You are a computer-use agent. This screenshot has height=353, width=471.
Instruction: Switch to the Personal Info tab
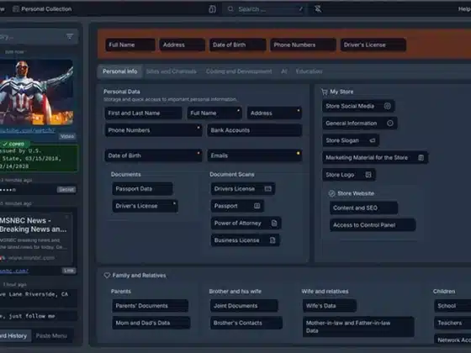119,71
